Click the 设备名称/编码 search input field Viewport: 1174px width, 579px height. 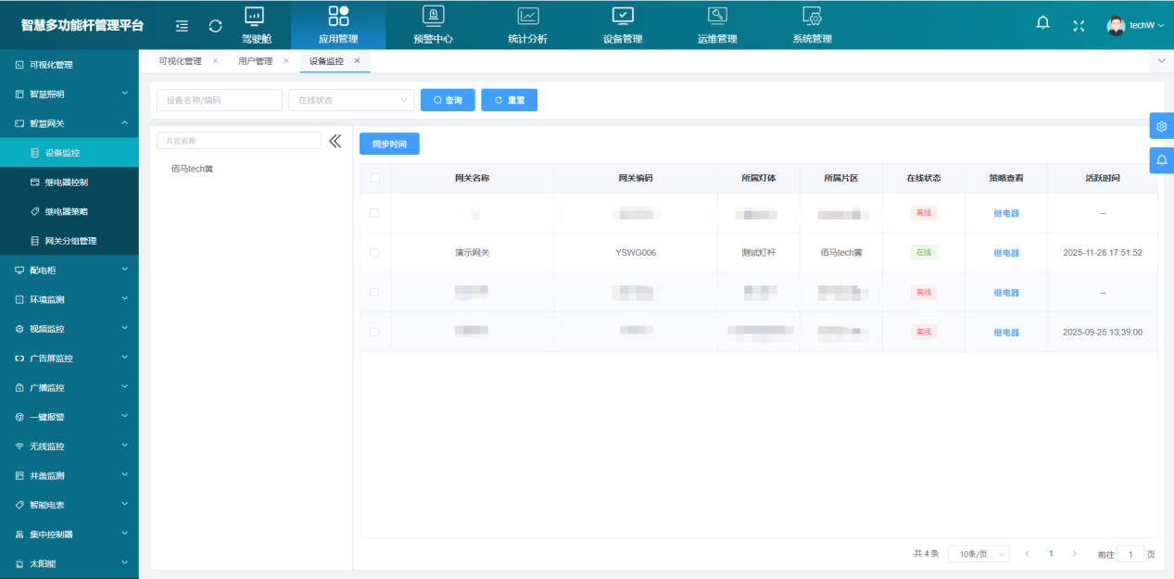219,100
